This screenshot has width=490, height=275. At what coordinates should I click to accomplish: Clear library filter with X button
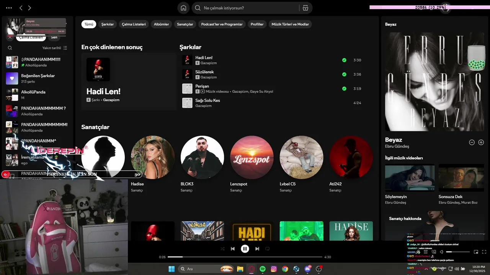[x=10, y=37]
